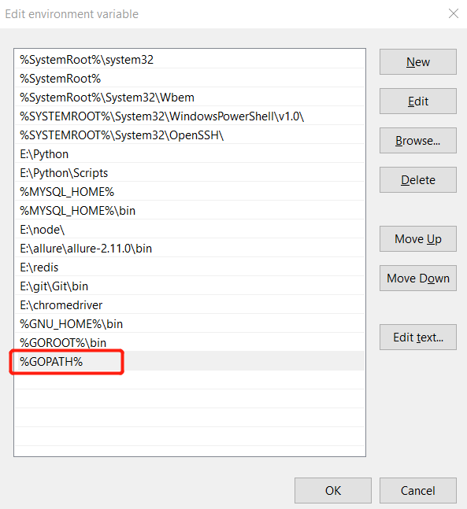Click the New button
Viewport: 467px width, 509px height.
pos(418,61)
